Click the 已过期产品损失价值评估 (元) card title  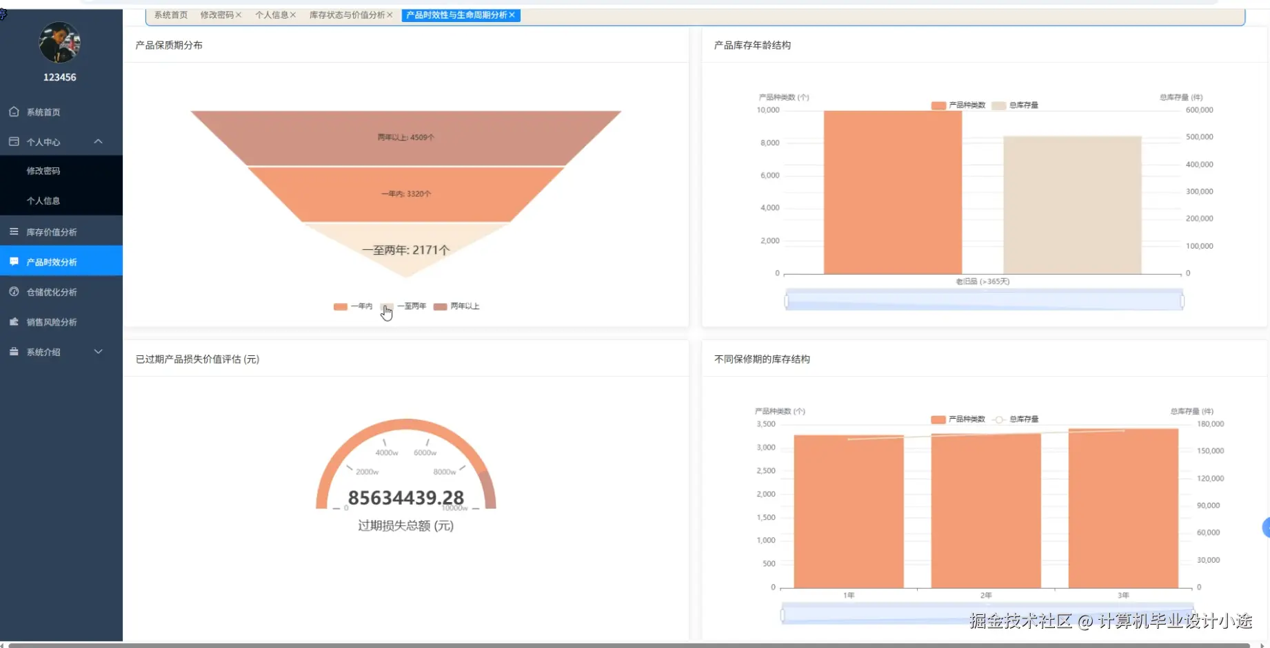coord(197,359)
